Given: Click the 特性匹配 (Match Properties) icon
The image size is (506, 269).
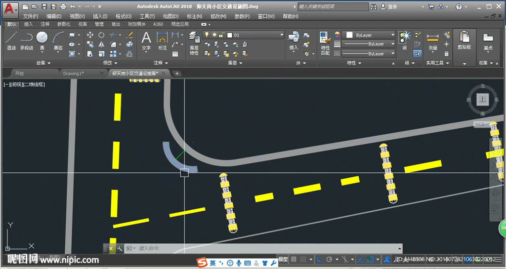Looking at the screenshot, I should point(325,43).
